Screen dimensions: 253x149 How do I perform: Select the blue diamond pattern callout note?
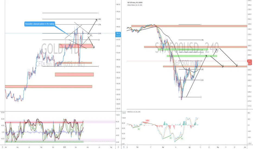(x=40, y=24)
